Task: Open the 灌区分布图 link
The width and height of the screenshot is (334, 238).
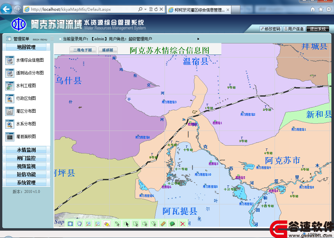Action: 26,111
